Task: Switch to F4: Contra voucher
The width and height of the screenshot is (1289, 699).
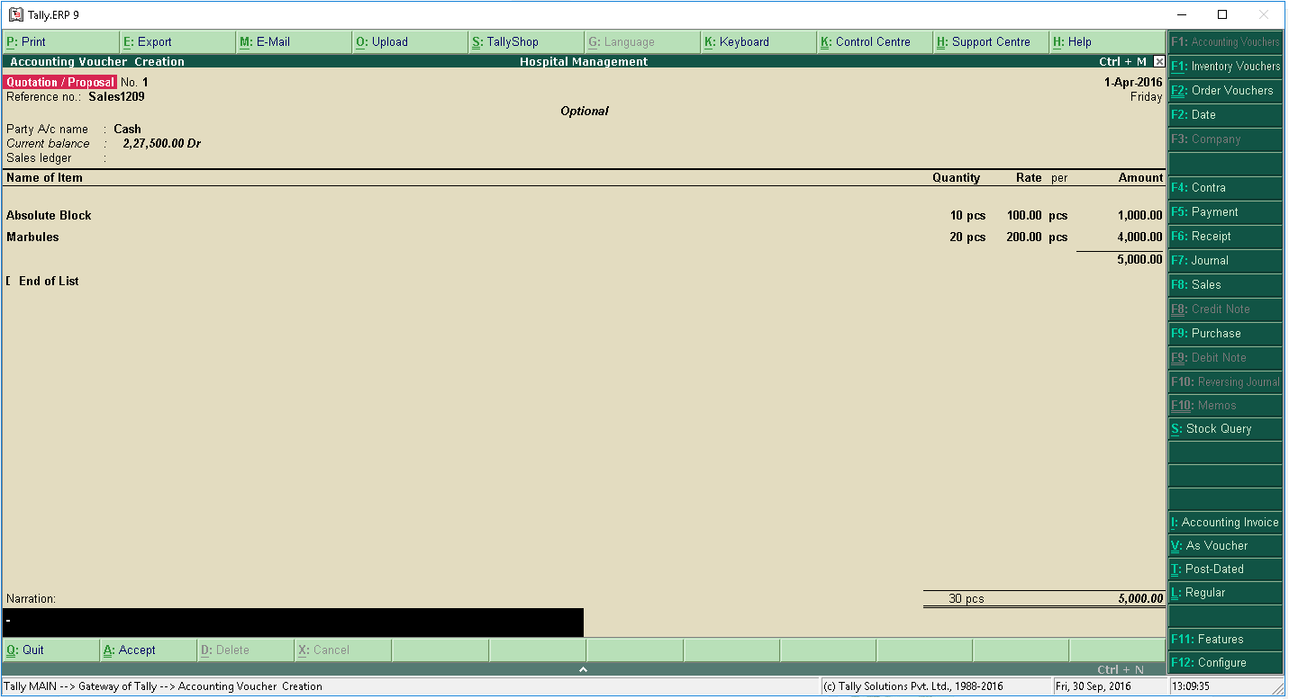Action: [x=1225, y=188]
